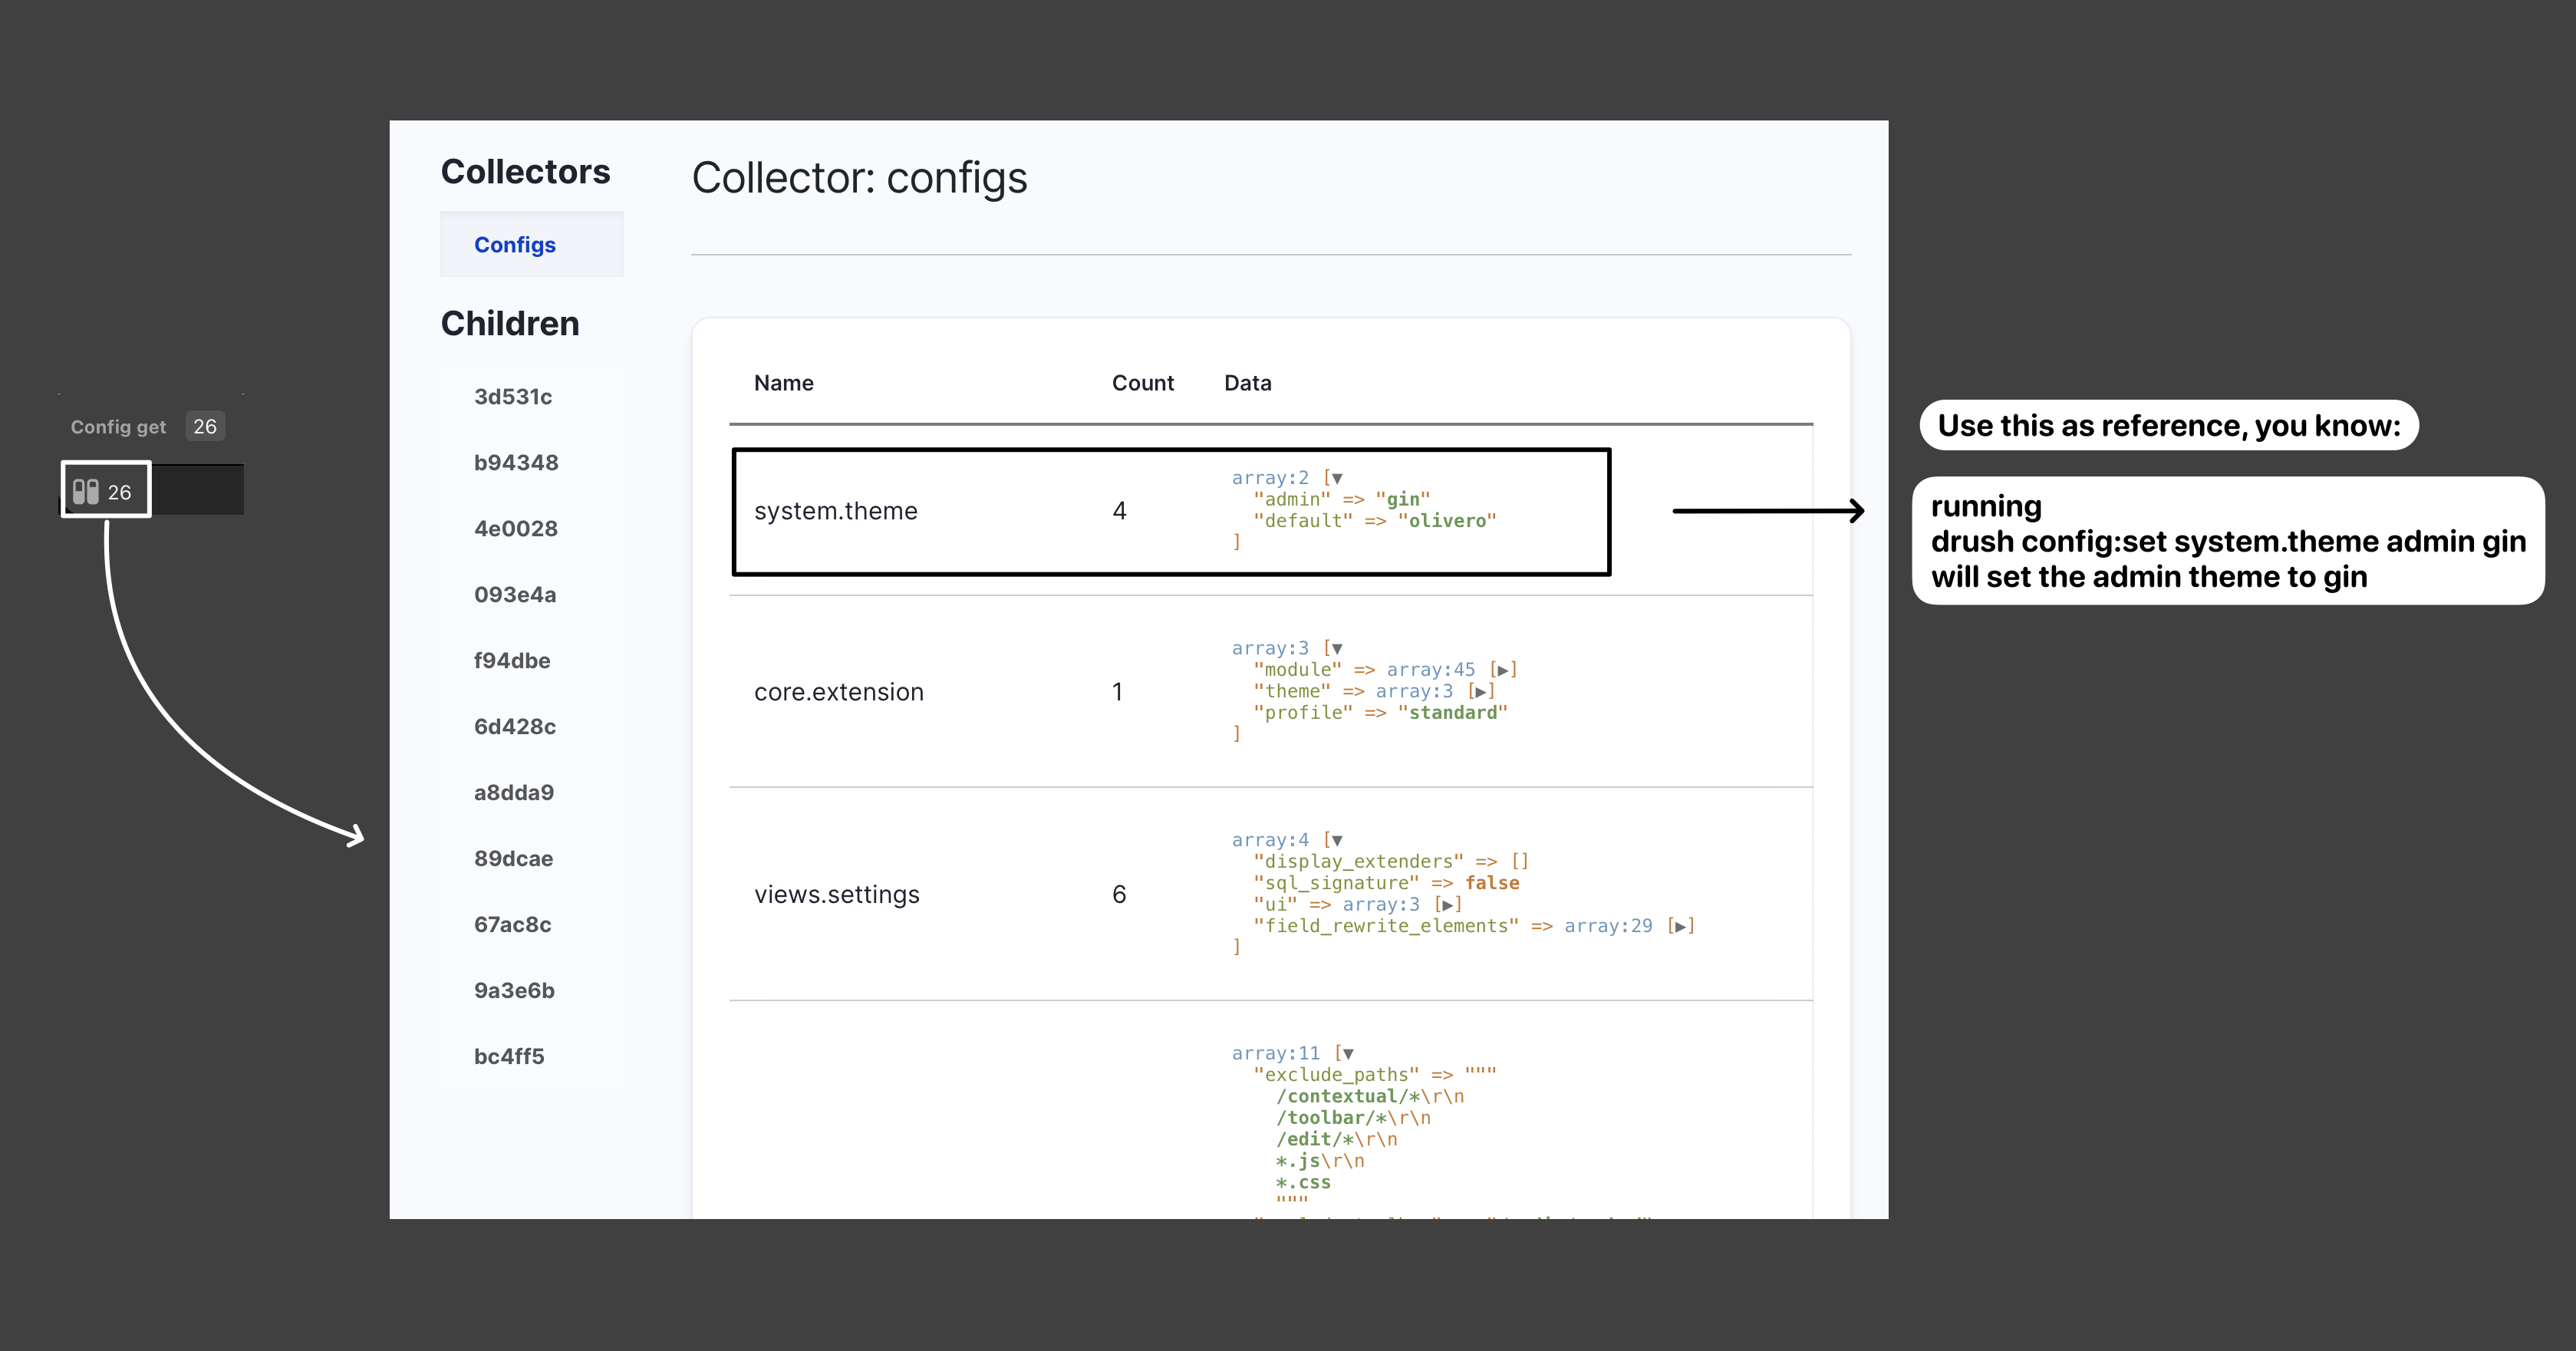Select child profile 6d428c
Viewport: 2576px width, 1351px height.
pyautogui.click(x=515, y=727)
